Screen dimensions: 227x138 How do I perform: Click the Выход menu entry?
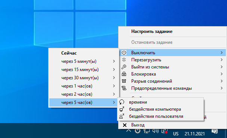coord(172,125)
